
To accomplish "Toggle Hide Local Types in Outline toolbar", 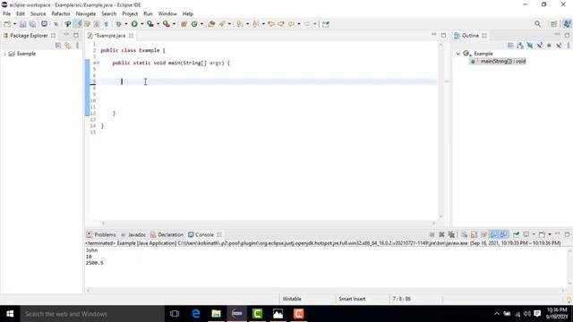I will click(x=559, y=46).
